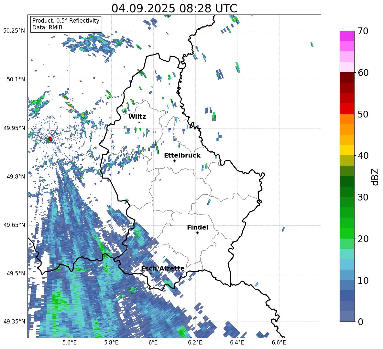
Task: Pick the orange colorbar segment below 50
Action: 347,119
